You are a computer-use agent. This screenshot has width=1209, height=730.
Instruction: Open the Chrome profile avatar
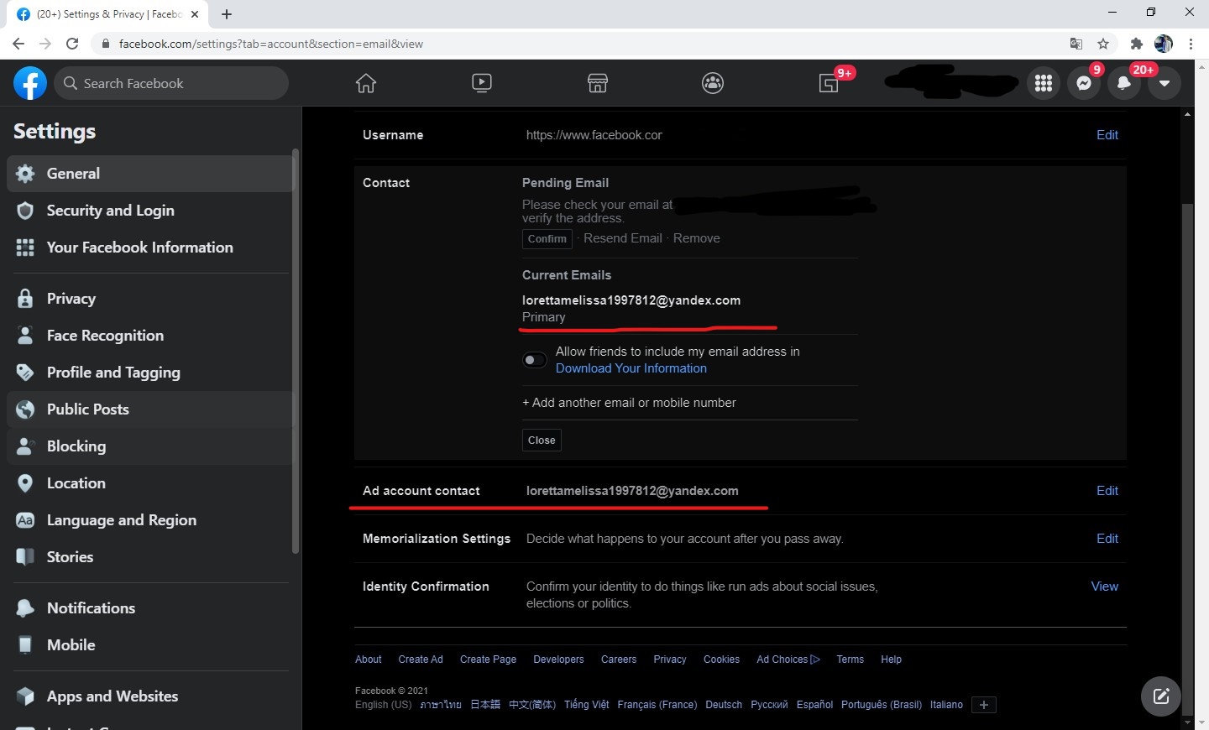(x=1164, y=44)
